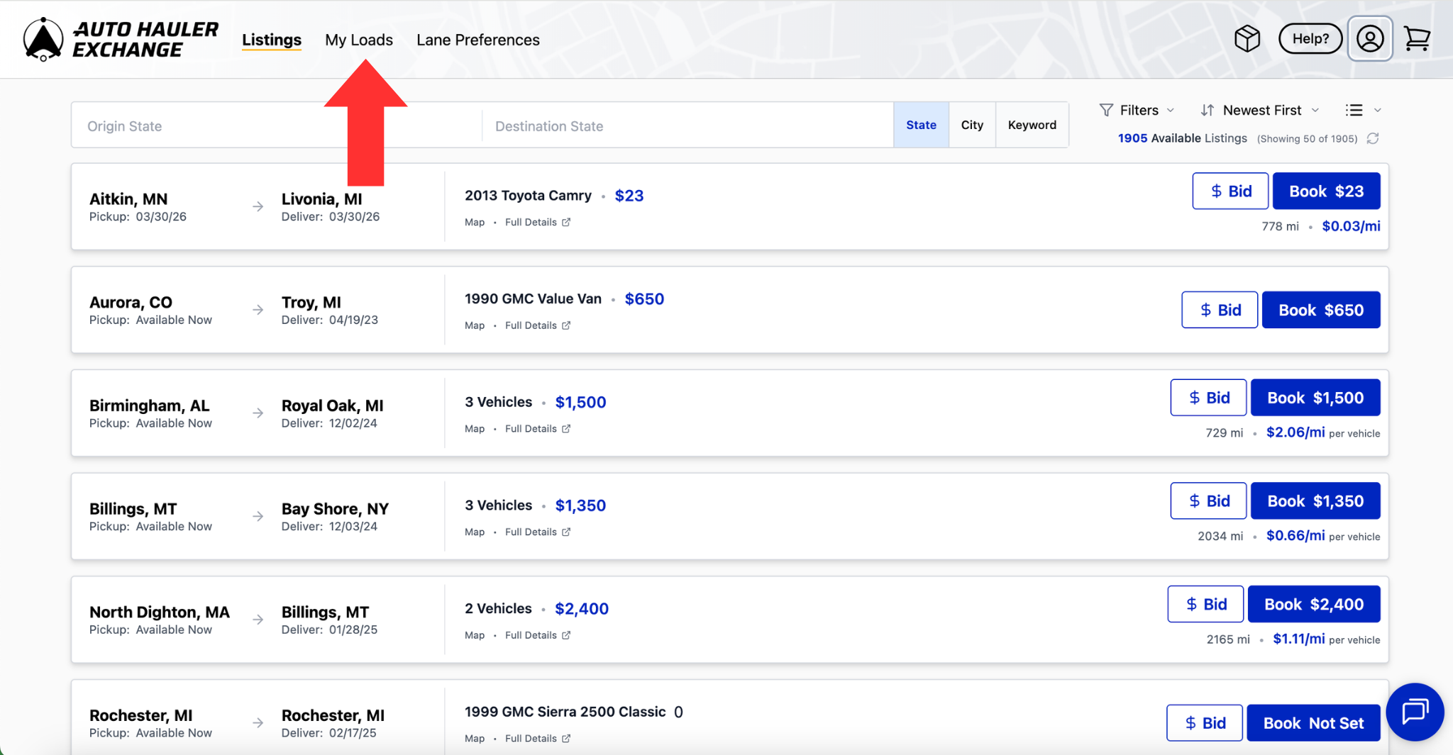
Task: Switch search mode to Keyword
Action: (x=1032, y=125)
